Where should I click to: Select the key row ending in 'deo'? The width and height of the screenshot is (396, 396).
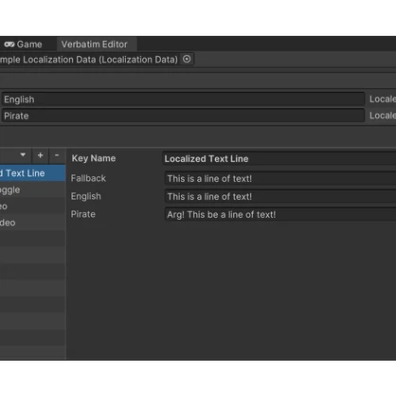pyautogui.click(x=32, y=223)
